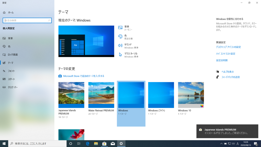Click Microsoft Store で追加のテーマを入手する link
Screen dimensions: 261x147
tap(84, 76)
